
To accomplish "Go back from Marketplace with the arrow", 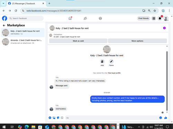I will pyautogui.click(x=4, y=25).
